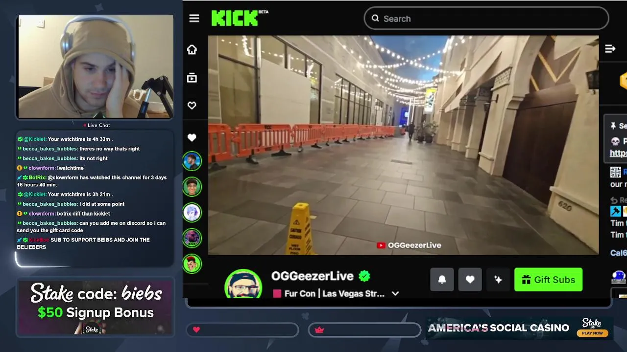
Task: Click 'Your watchtime is 3h 21m' message
Action: tap(80, 195)
